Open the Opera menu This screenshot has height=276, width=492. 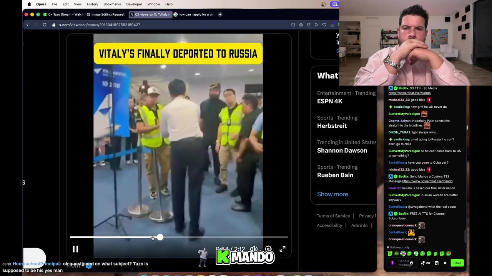[x=41, y=4]
